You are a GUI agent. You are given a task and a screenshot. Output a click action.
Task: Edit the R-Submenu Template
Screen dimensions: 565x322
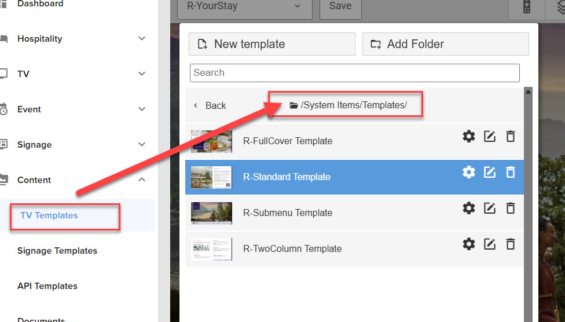tap(490, 208)
